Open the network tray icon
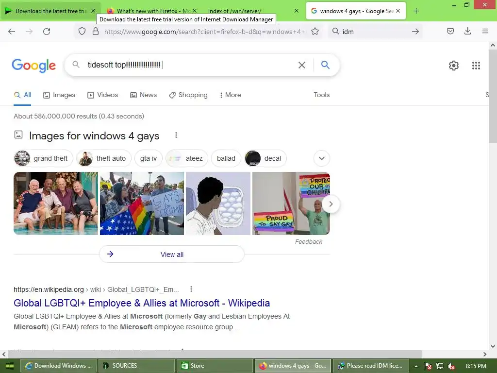497x373 pixels. (440, 366)
